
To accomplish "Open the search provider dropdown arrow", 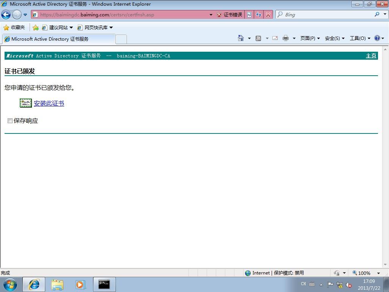I will 385,14.
